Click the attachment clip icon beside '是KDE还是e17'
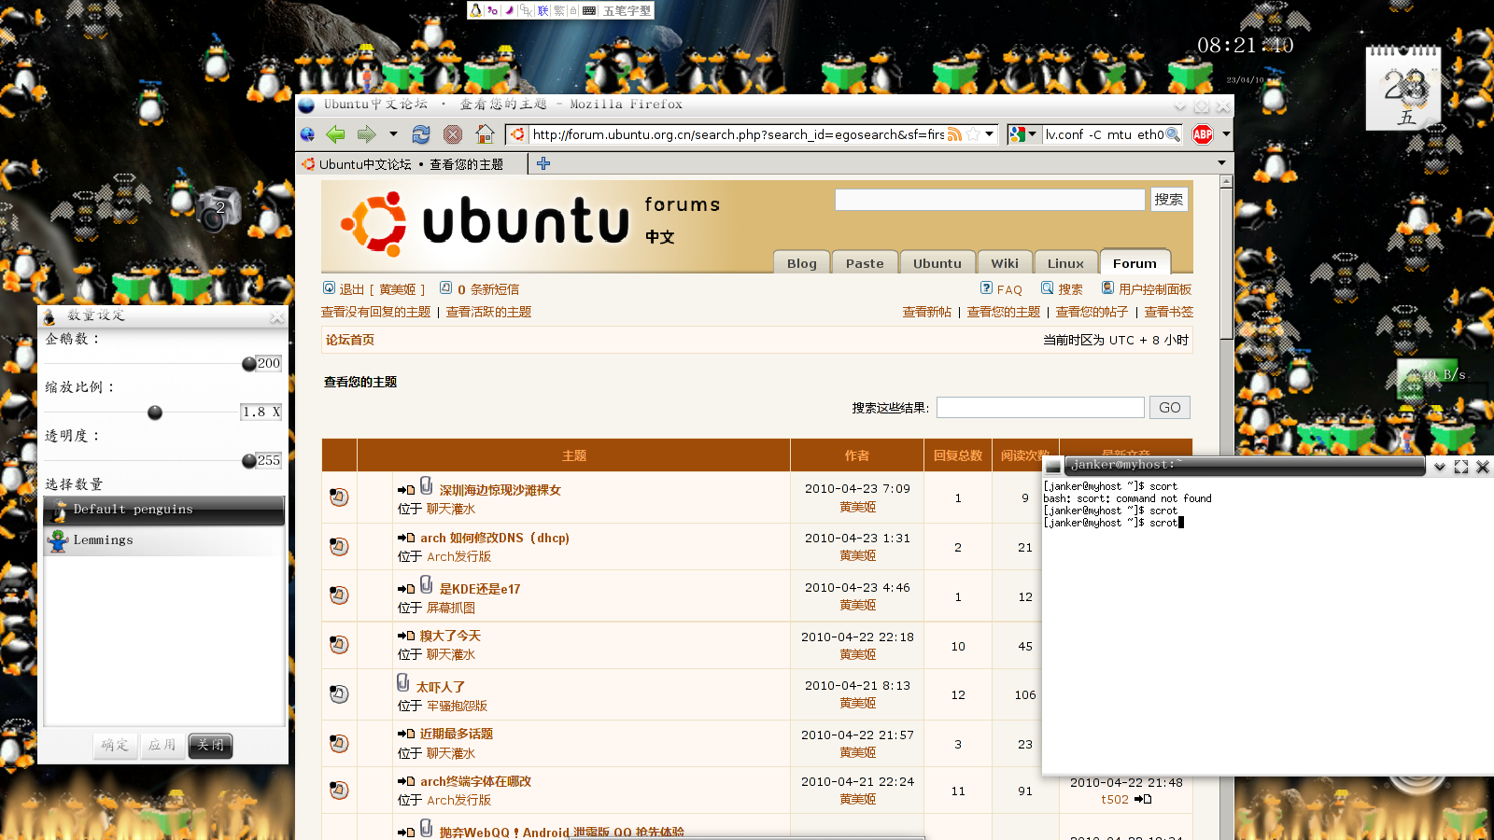The width and height of the screenshot is (1494, 840). 427,584
